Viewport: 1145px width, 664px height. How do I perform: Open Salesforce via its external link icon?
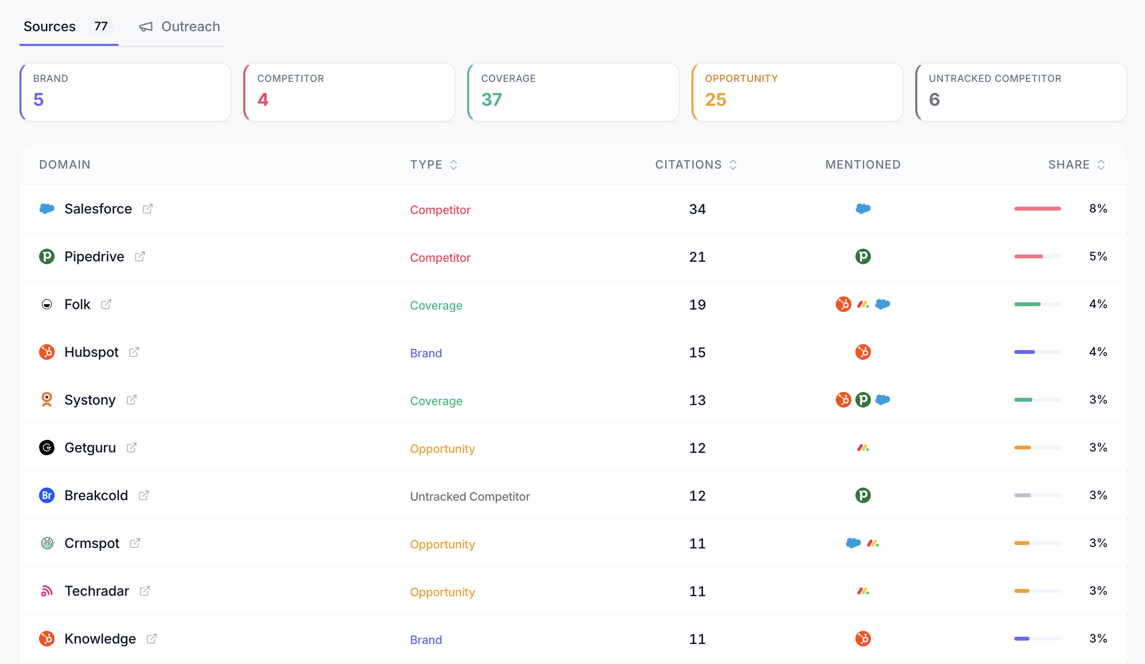[x=148, y=209]
